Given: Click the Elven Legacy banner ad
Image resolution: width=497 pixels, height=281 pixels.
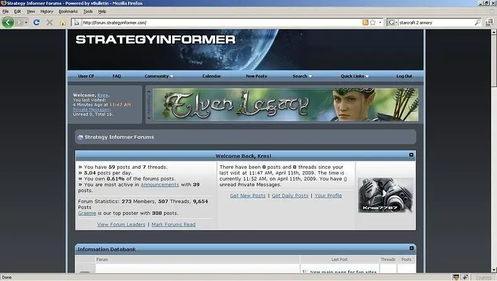Looking at the screenshot, I should coord(285,104).
